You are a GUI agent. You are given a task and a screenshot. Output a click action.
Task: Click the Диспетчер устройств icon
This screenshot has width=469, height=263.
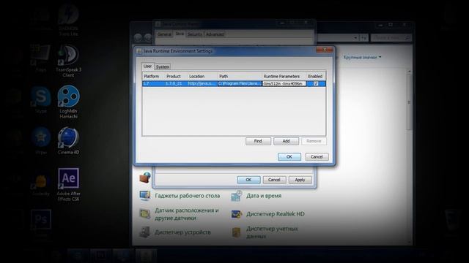coord(145,232)
